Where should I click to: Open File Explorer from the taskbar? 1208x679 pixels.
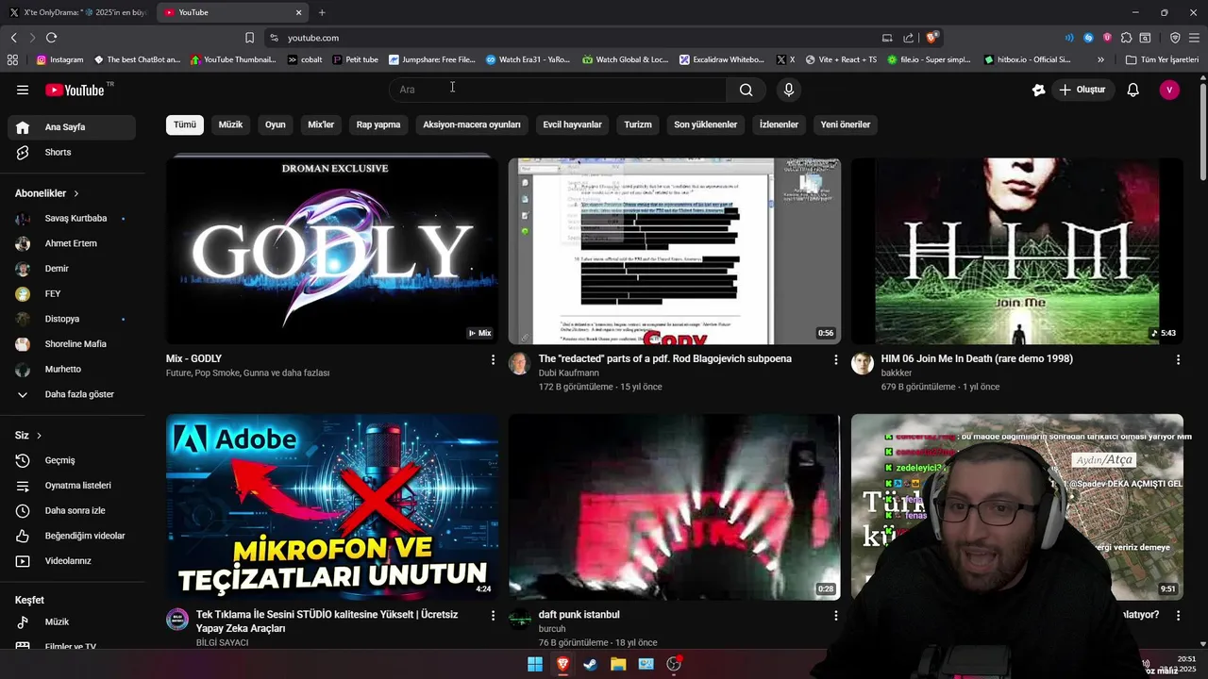[x=618, y=664]
